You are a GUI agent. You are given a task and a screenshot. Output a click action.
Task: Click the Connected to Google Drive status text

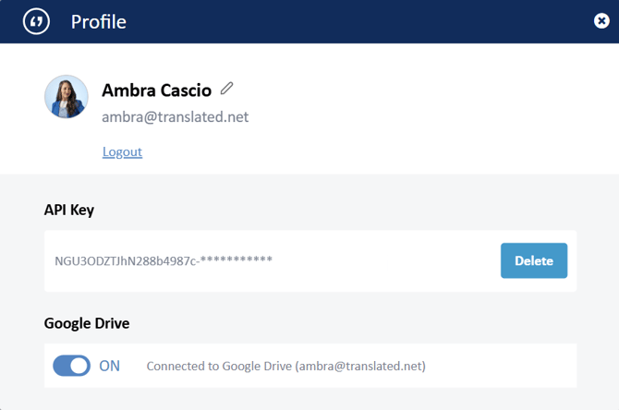point(219,366)
